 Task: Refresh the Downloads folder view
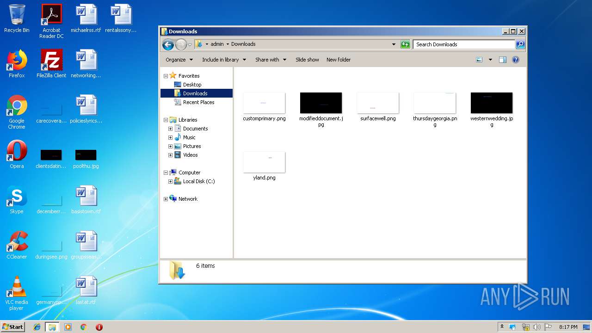pyautogui.click(x=405, y=44)
